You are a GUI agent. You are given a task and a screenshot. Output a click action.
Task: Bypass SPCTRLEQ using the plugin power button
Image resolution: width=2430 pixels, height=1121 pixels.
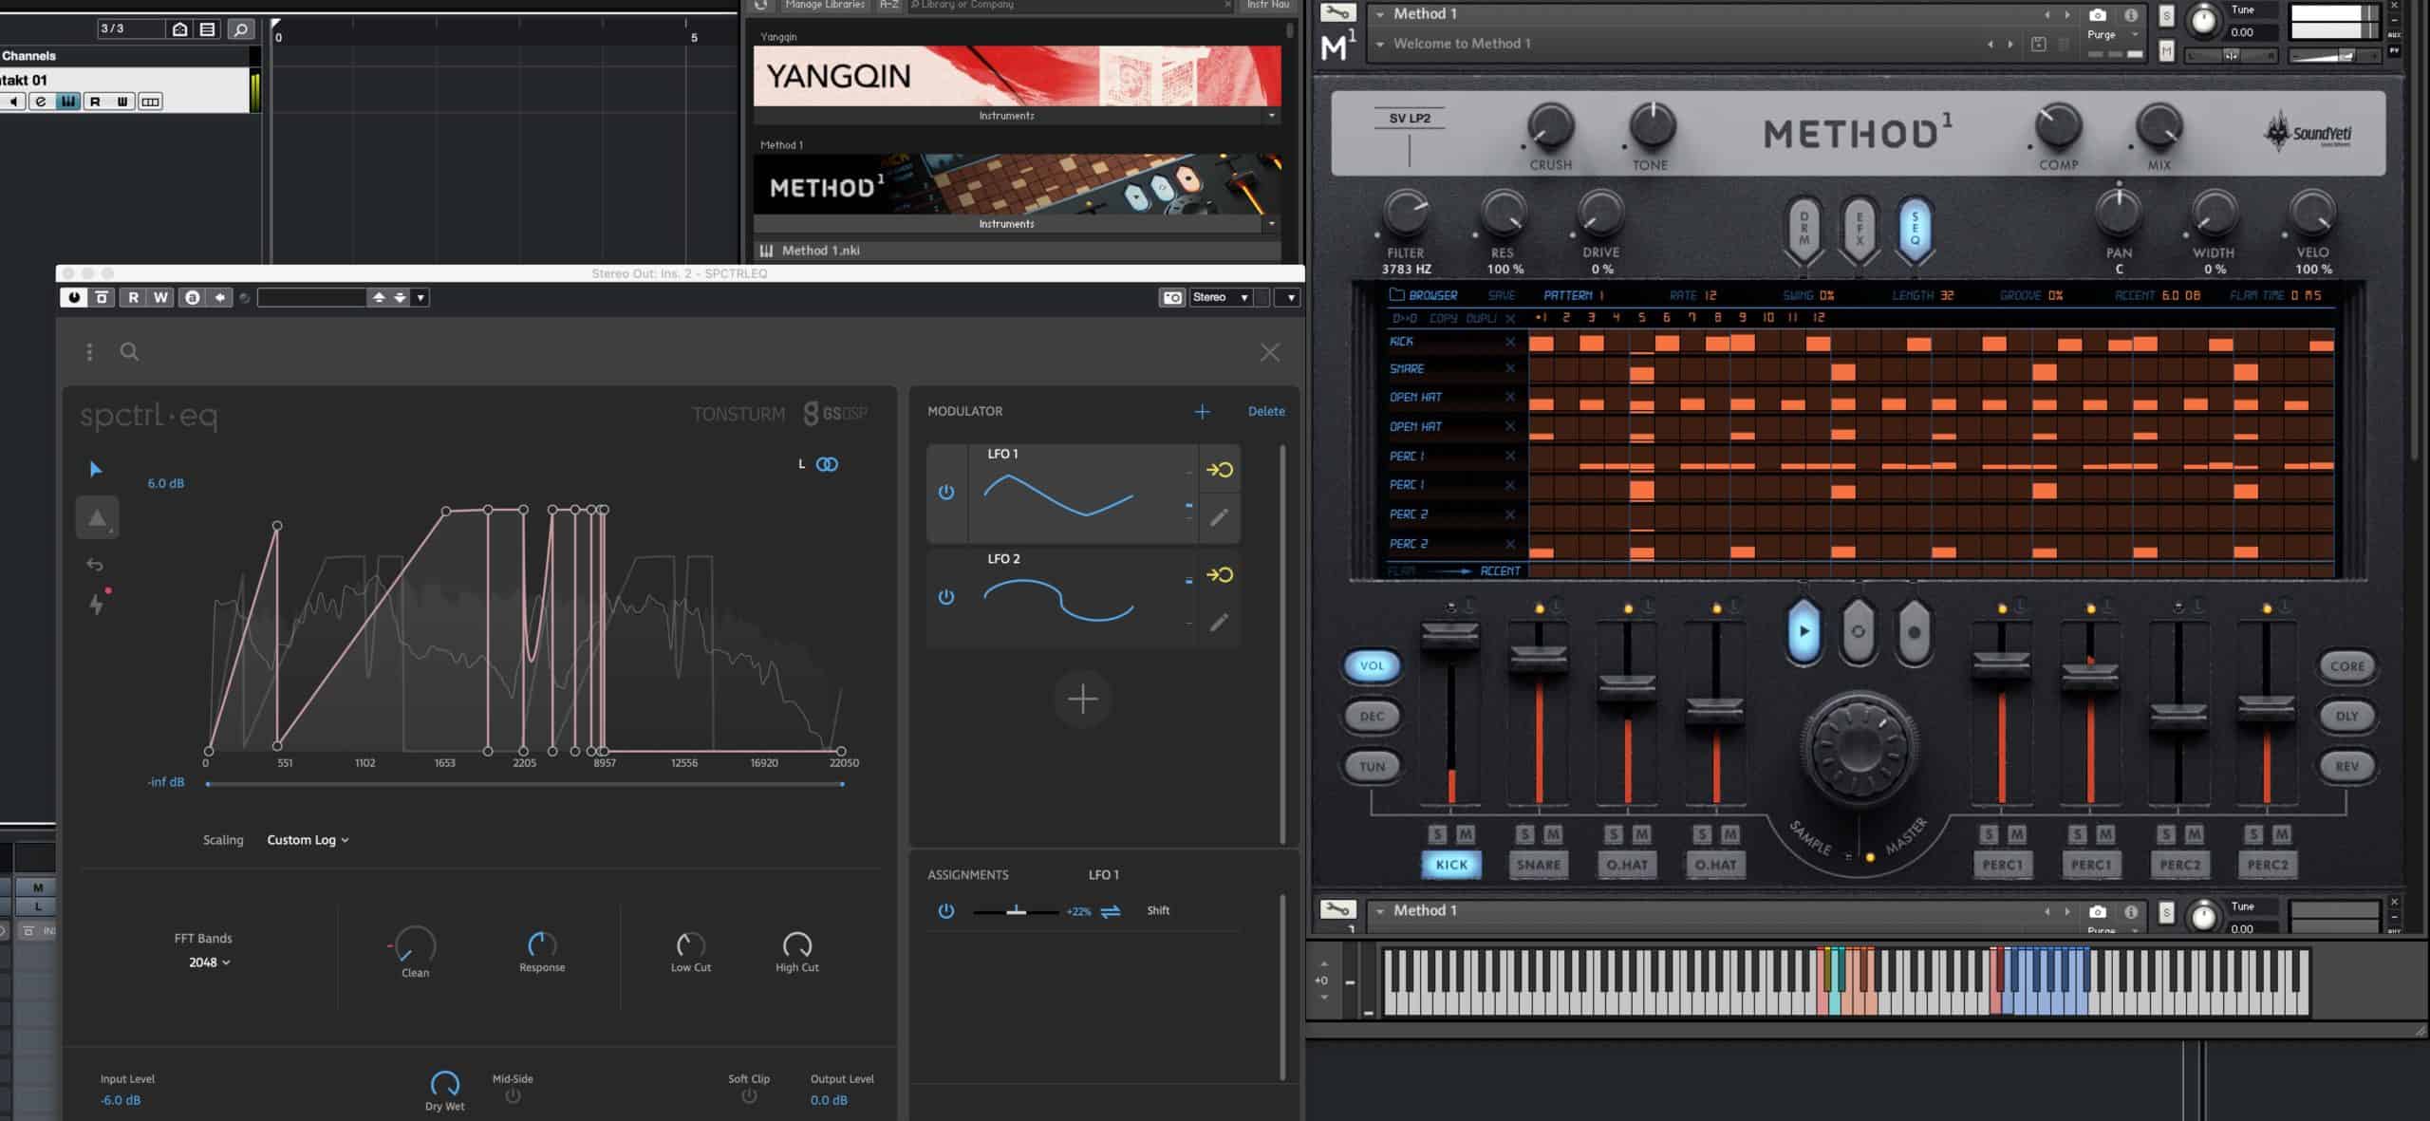[74, 298]
